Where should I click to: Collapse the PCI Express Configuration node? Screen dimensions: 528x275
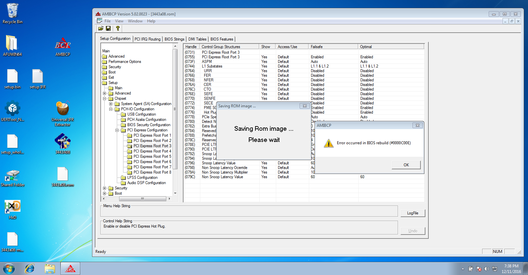117,130
